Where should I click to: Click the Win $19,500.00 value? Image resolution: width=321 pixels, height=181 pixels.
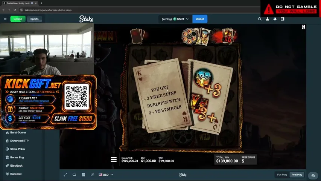[x=166, y=161]
